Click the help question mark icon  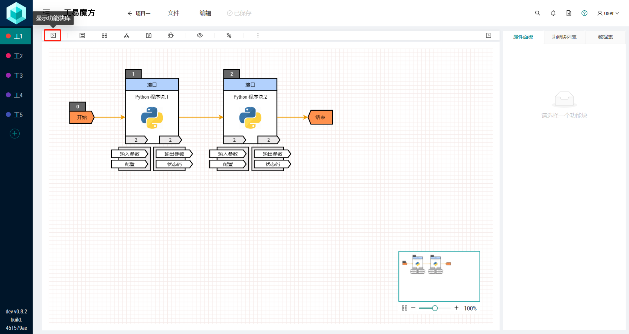584,13
